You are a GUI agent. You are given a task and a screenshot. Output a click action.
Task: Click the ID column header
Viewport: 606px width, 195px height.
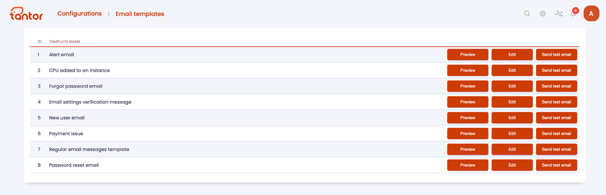(x=40, y=42)
